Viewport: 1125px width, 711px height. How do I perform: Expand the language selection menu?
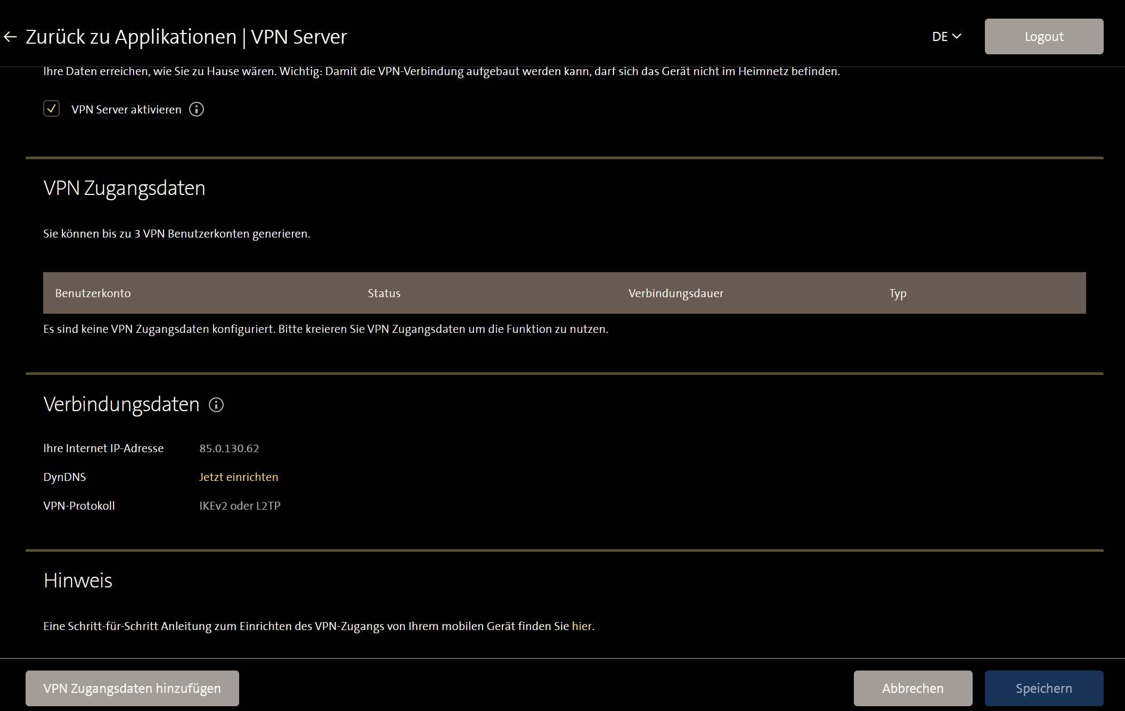(x=947, y=37)
